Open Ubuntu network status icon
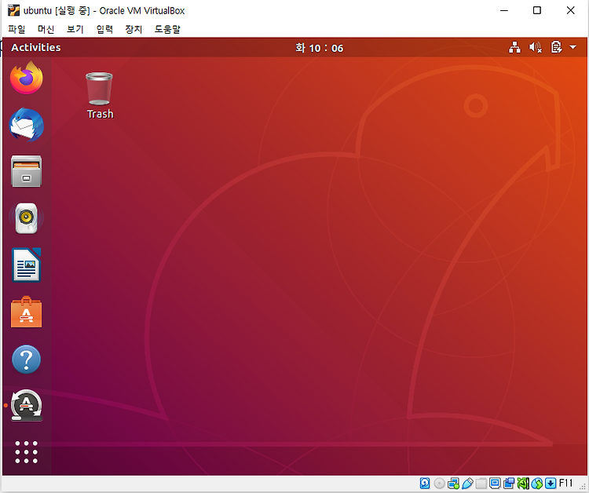Viewport: 589px width, 493px height. (514, 47)
